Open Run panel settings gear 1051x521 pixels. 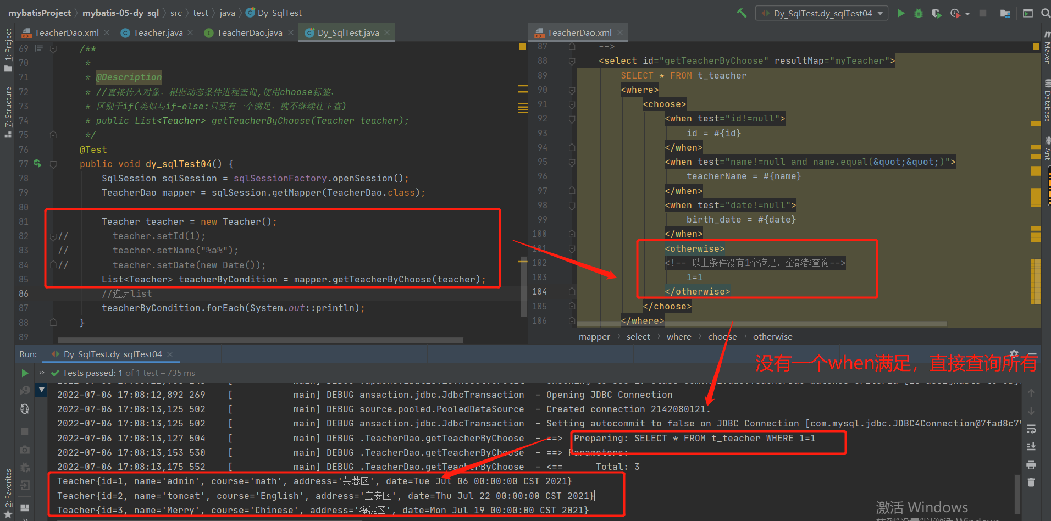(x=1014, y=354)
